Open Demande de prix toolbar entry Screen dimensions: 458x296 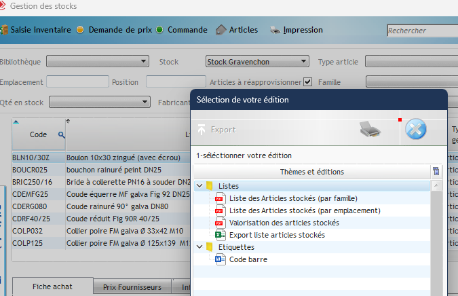114,30
